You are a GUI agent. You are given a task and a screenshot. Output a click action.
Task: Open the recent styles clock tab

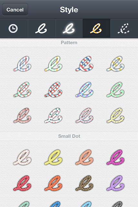pyautogui.click(x=13, y=28)
